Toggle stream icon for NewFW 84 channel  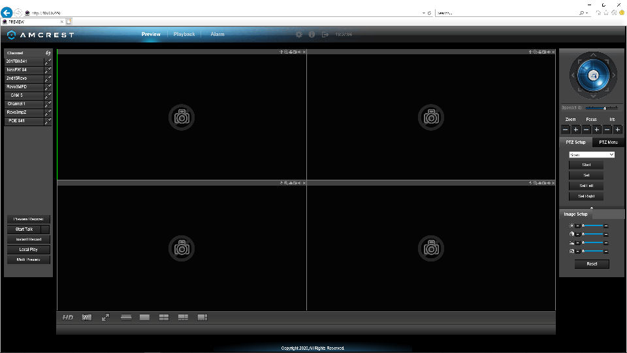point(48,70)
